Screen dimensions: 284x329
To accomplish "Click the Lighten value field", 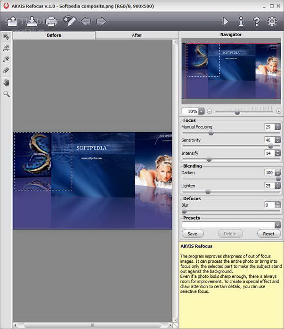I will pyautogui.click(x=269, y=186).
